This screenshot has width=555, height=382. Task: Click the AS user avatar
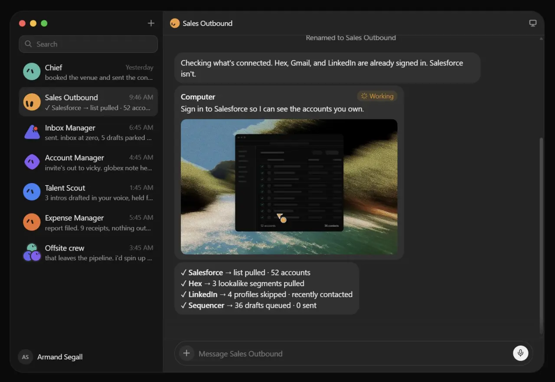[26, 357]
